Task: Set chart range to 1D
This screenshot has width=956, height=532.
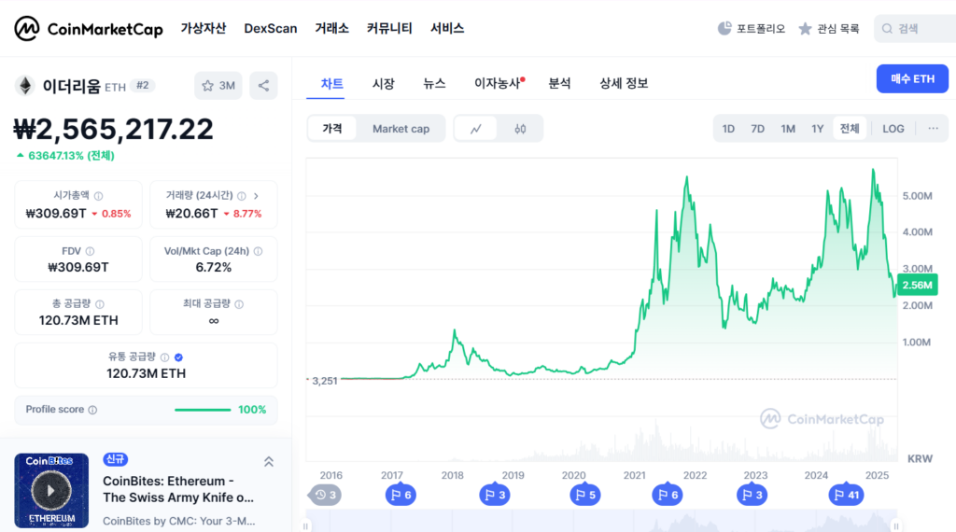Action: [x=728, y=129]
